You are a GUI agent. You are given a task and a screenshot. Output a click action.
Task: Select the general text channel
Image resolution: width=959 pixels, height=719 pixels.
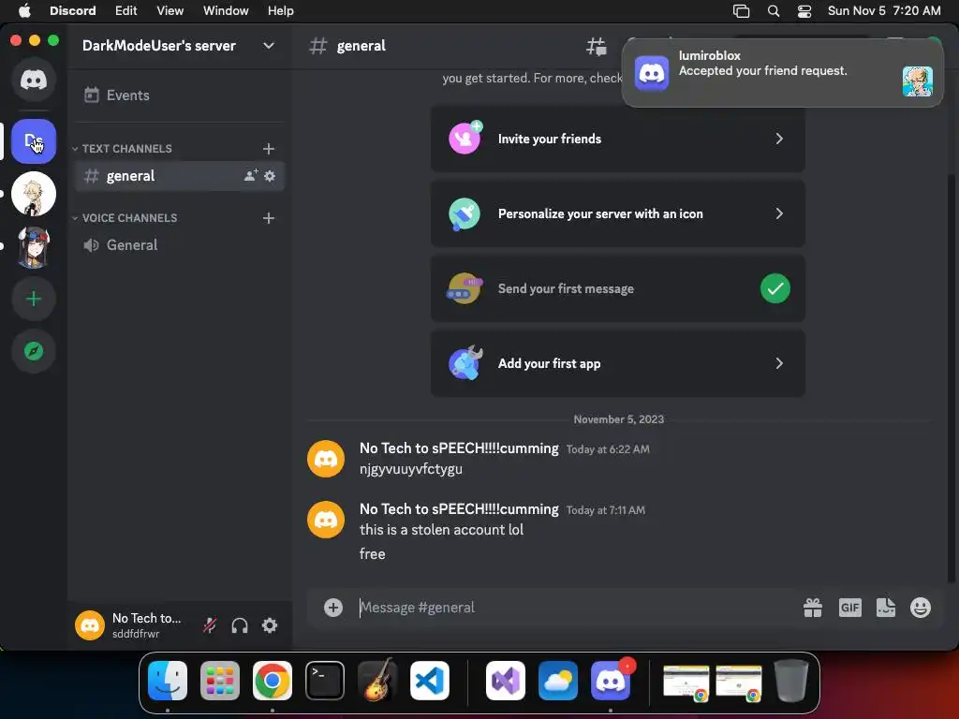point(179,176)
